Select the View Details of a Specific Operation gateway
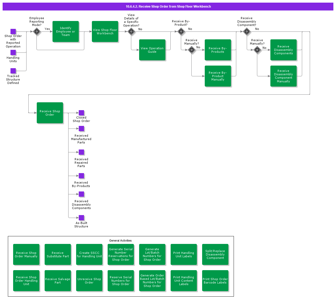The width and height of the screenshot is (336, 299). (x=131, y=31)
